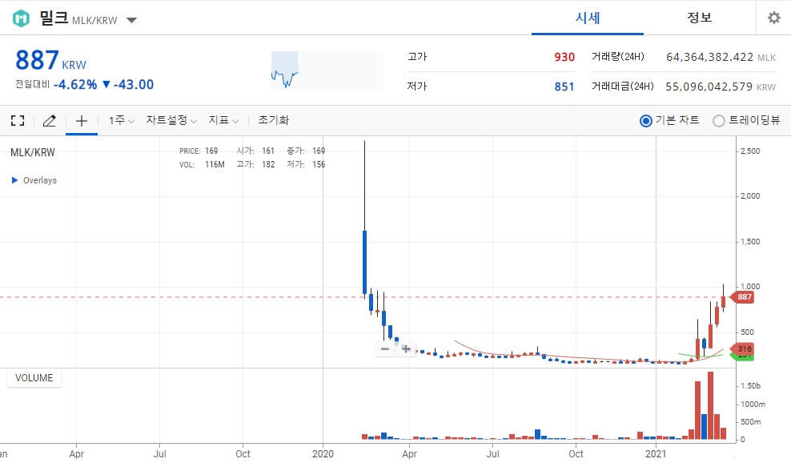This screenshot has height=467, width=791.
Task: Click the 887 current price tag
Action: [743, 297]
